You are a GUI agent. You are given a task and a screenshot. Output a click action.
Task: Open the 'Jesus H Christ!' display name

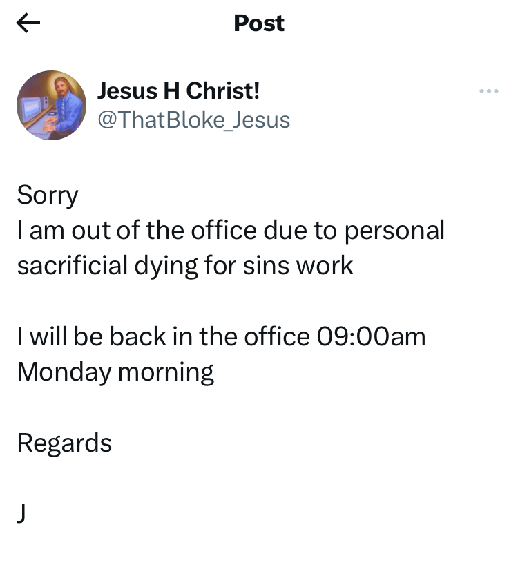point(179,90)
